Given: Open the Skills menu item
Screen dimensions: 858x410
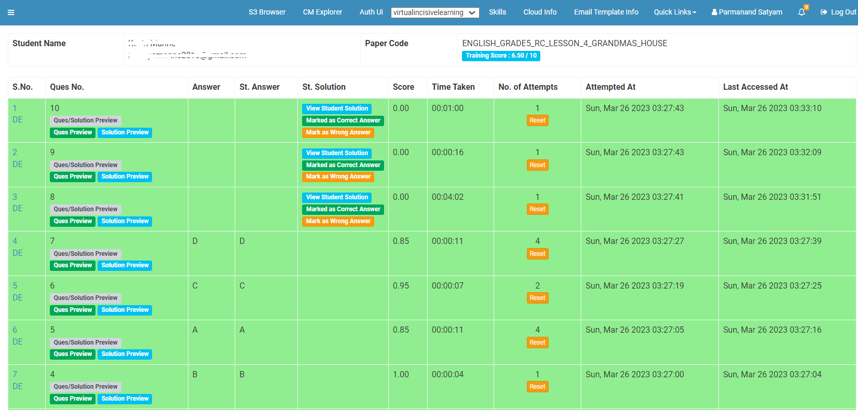Looking at the screenshot, I should [497, 12].
